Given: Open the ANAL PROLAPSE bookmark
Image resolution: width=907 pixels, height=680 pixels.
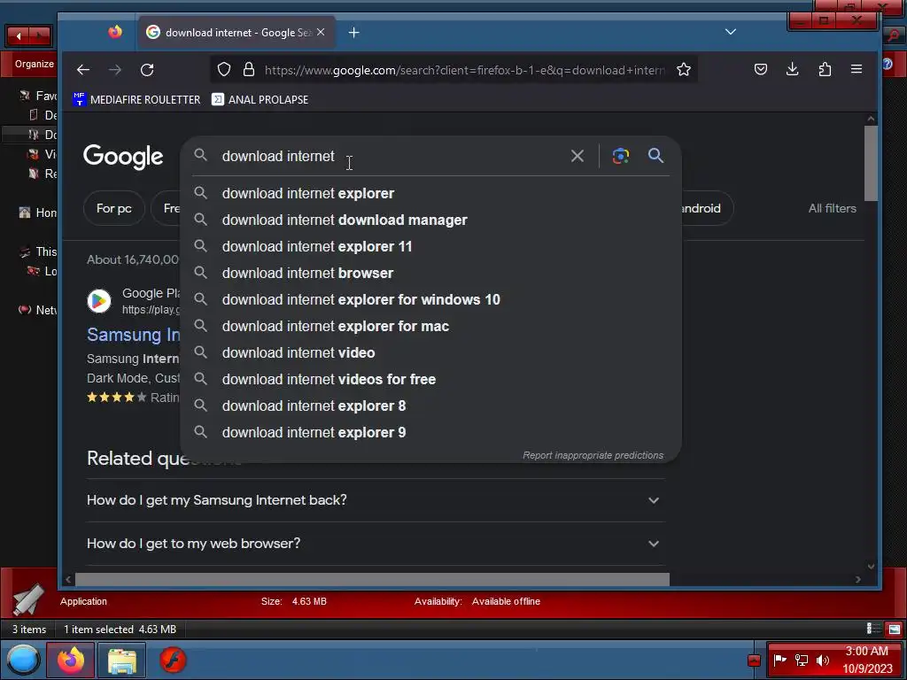Looking at the screenshot, I should [260, 99].
